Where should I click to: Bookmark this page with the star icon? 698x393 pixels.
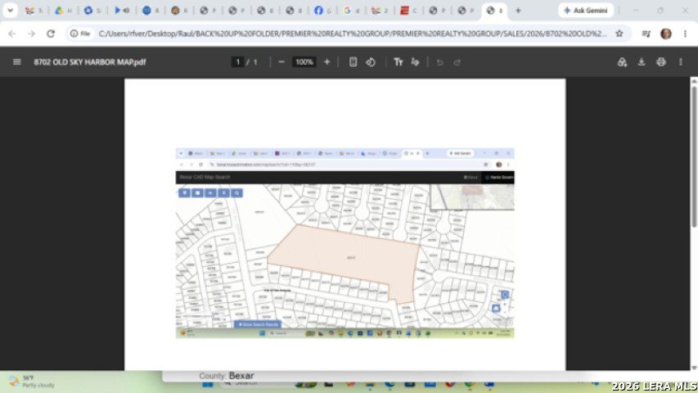[x=619, y=34]
